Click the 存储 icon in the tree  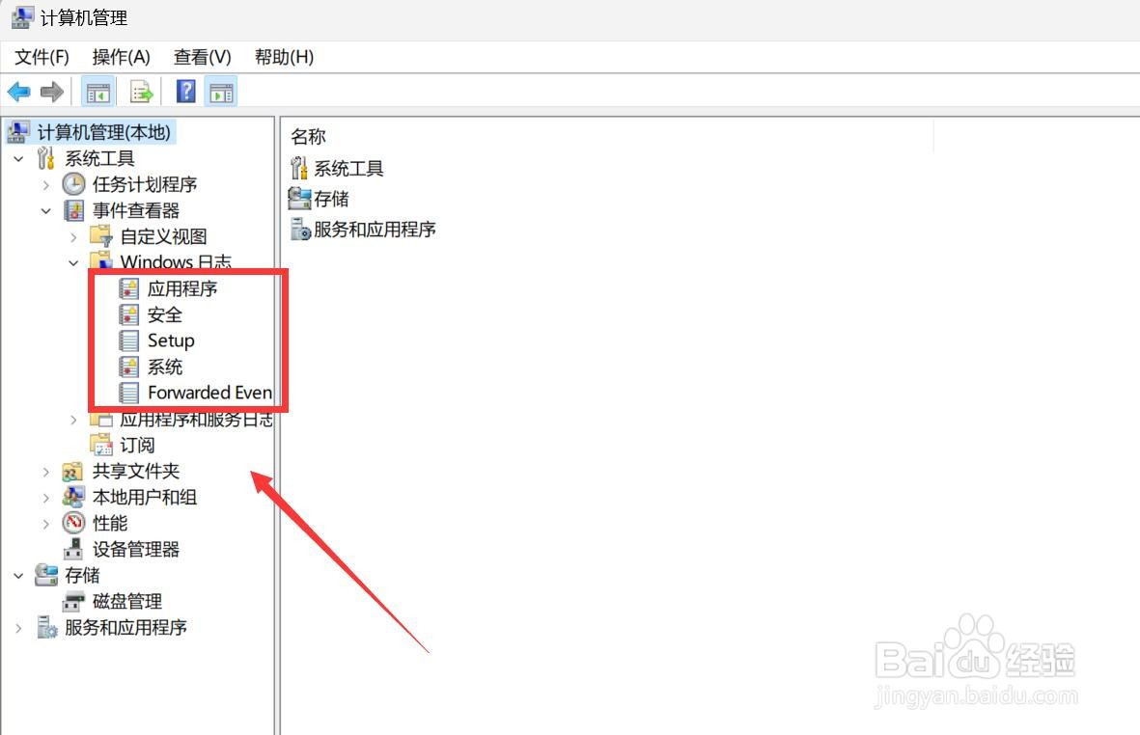(x=46, y=575)
